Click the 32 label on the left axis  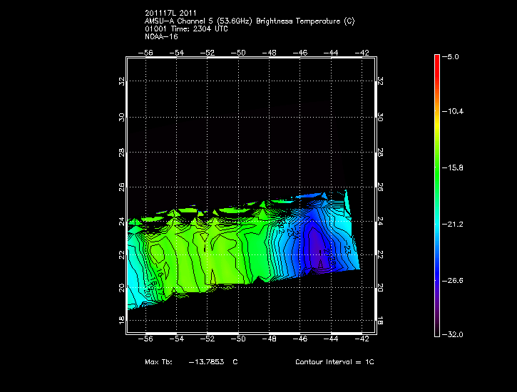coord(122,82)
